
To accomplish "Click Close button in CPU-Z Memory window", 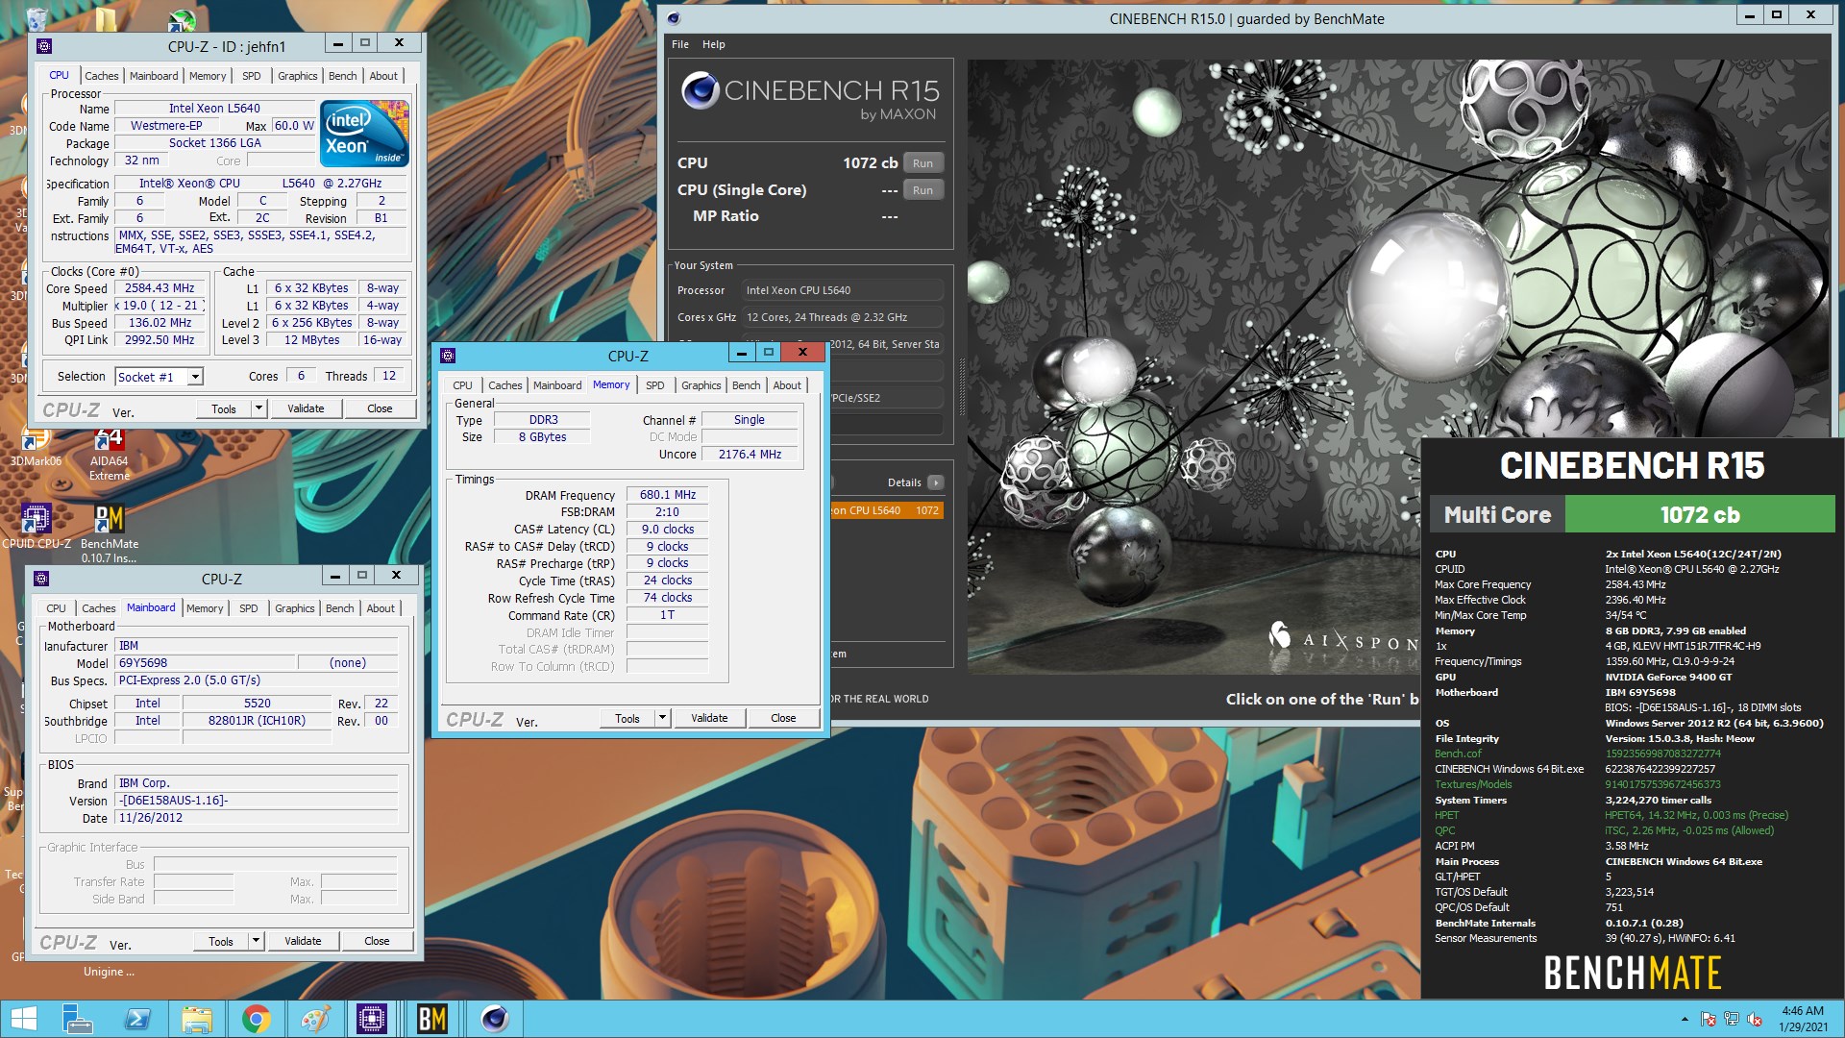I will pos(783,718).
